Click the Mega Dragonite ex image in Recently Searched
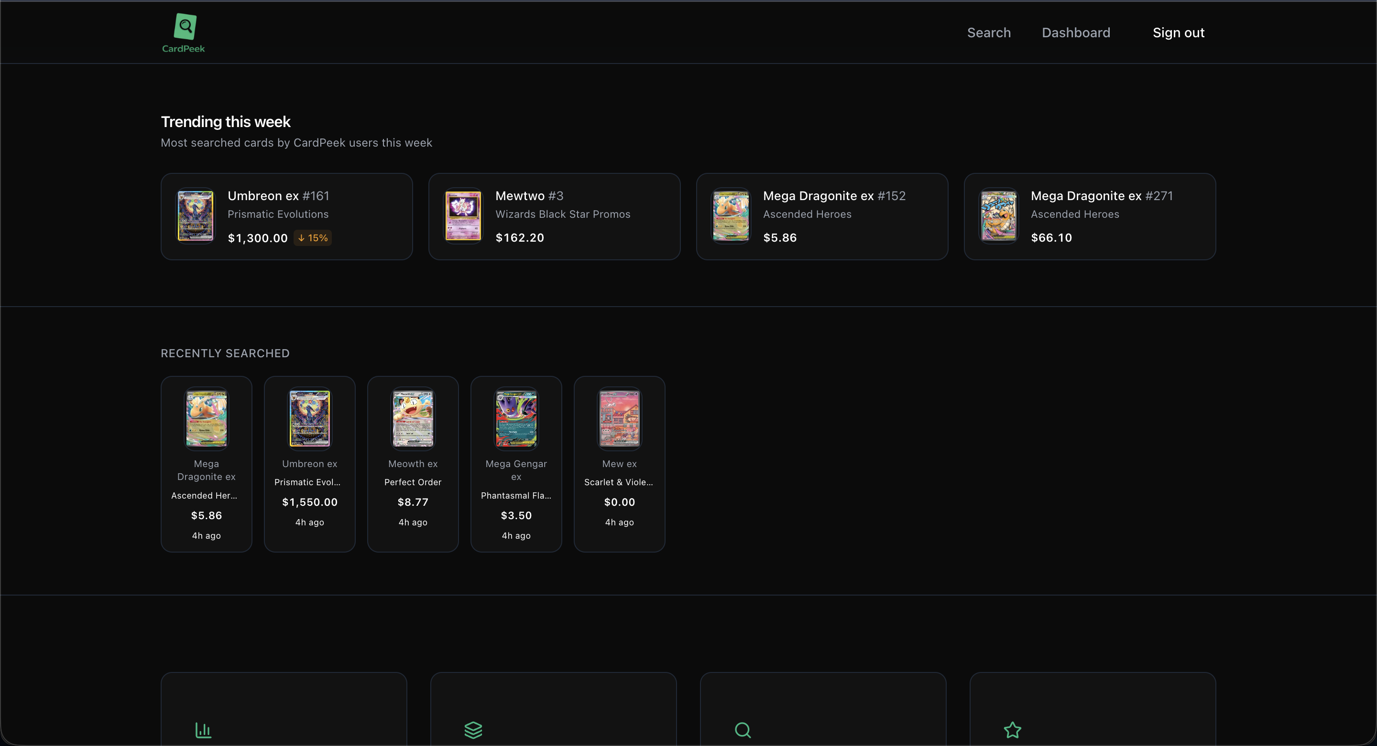This screenshot has width=1377, height=746. (x=207, y=418)
